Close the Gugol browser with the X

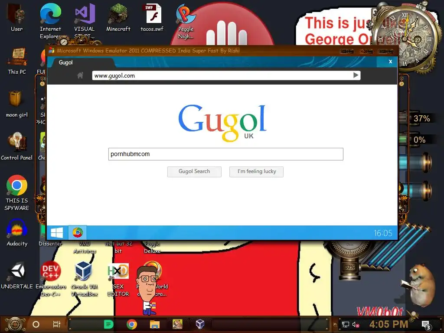tap(390, 62)
